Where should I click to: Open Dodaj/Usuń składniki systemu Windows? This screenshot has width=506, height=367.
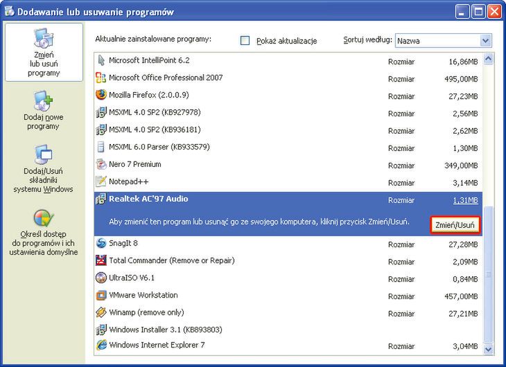[43, 169]
